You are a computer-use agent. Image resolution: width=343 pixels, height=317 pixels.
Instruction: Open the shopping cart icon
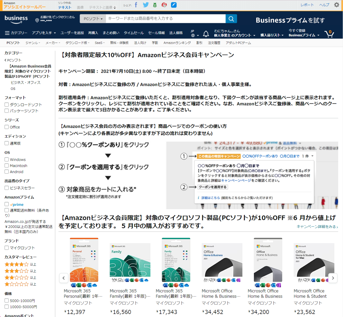click(329, 34)
